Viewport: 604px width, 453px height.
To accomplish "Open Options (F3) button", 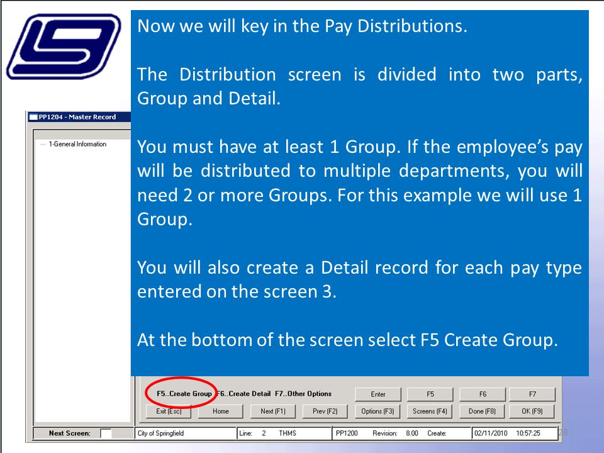I will coord(377,411).
